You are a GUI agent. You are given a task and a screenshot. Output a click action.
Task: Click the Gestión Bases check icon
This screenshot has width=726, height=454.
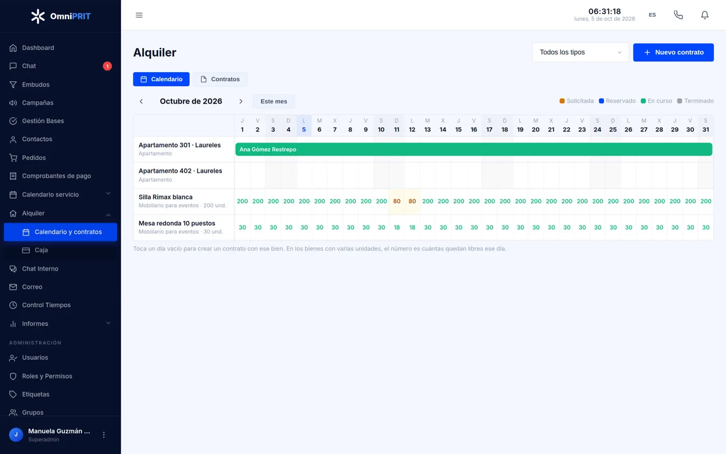point(13,121)
